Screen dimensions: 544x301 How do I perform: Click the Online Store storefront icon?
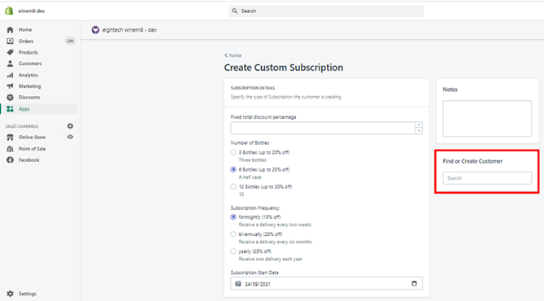pos(10,137)
